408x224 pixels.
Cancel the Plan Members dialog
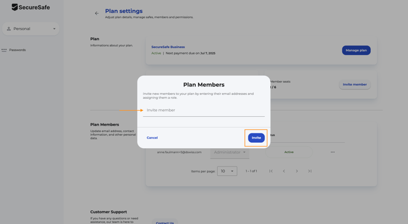pos(152,137)
